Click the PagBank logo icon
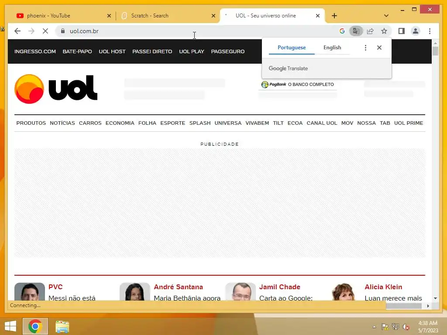447x335 pixels. click(265, 85)
